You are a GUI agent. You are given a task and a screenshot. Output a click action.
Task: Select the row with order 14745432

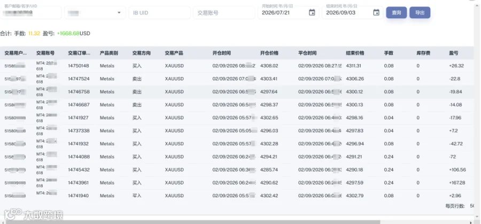click(237, 169)
